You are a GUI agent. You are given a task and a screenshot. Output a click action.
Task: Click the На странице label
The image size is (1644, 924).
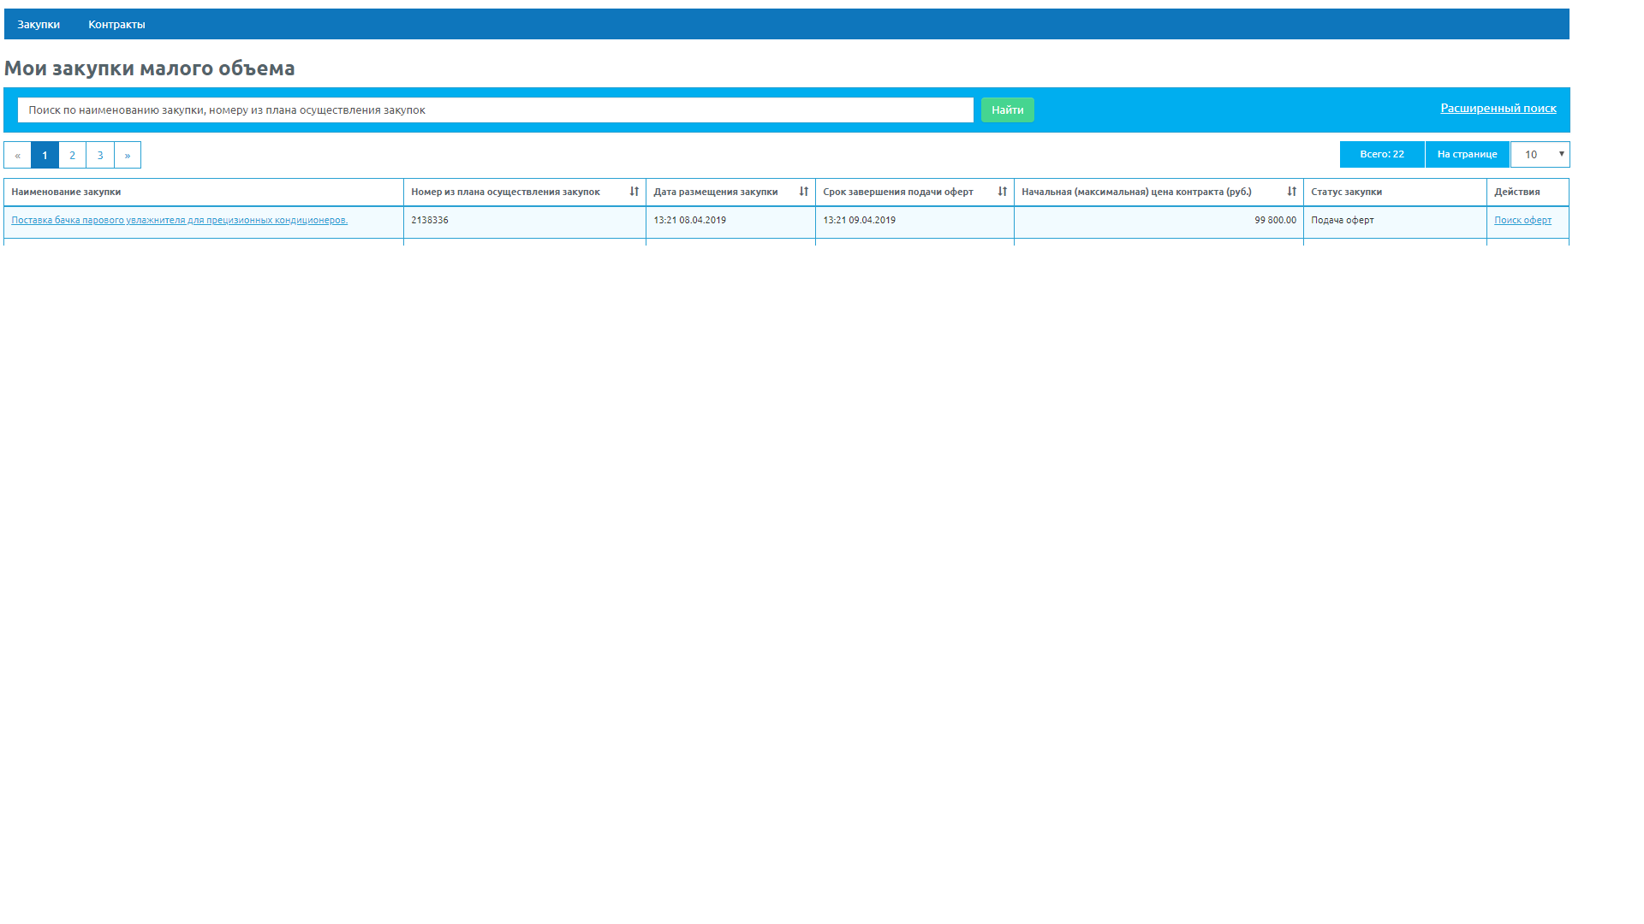pyautogui.click(x=1467, y=155)
